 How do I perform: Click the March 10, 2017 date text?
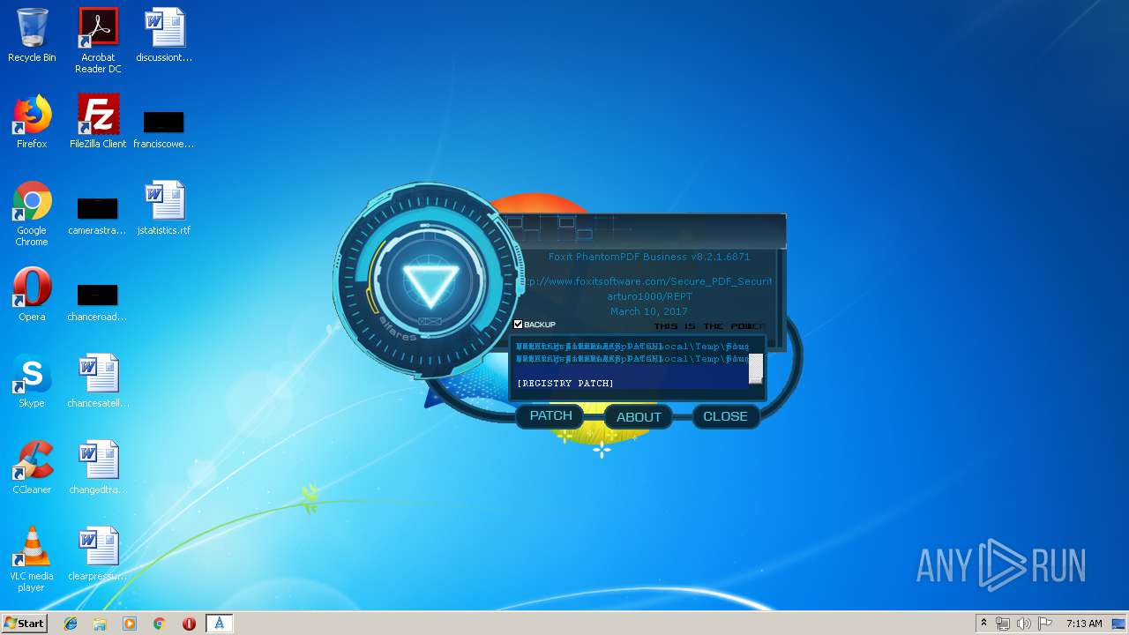click(x=649, y=311)
